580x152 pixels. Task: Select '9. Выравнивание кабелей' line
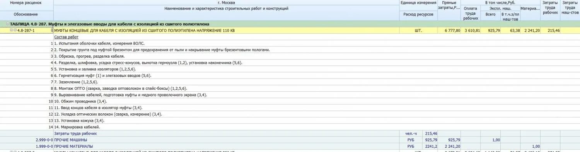click(131, 95)
